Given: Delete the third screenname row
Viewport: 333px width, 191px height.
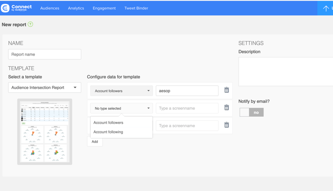Looking at the screenshot, I should 227,125.
